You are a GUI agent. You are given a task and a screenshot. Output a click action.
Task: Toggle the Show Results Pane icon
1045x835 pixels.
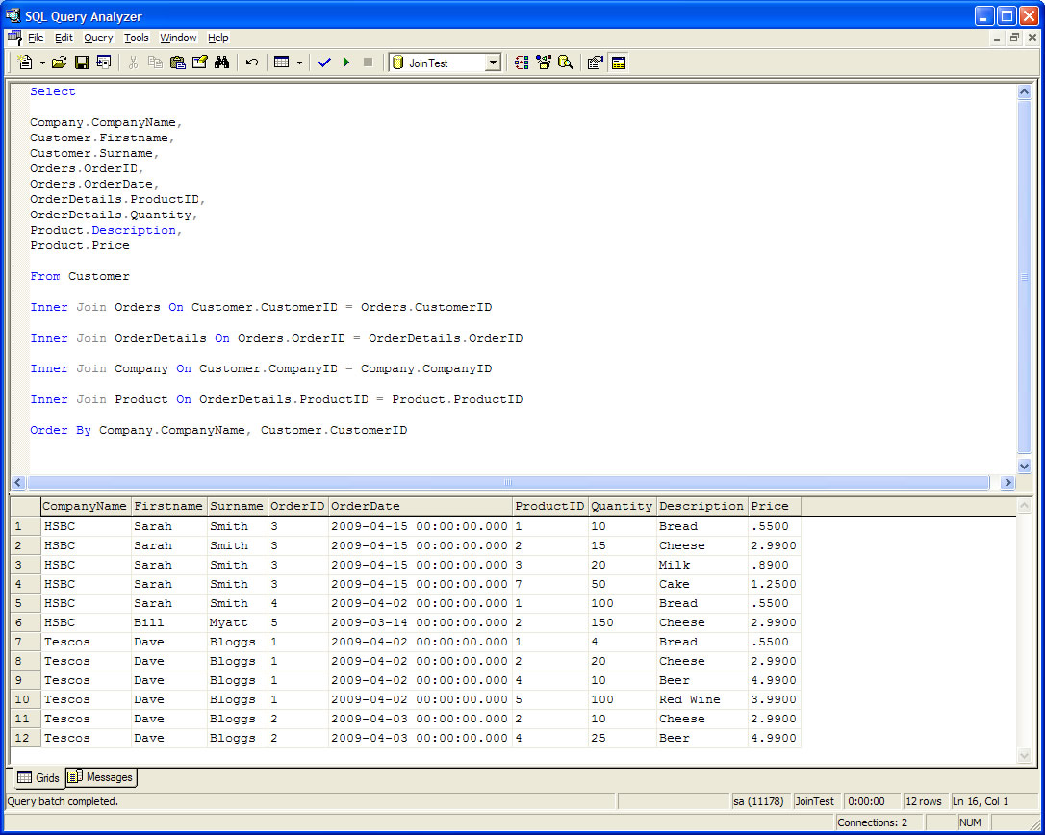point(619,63)
